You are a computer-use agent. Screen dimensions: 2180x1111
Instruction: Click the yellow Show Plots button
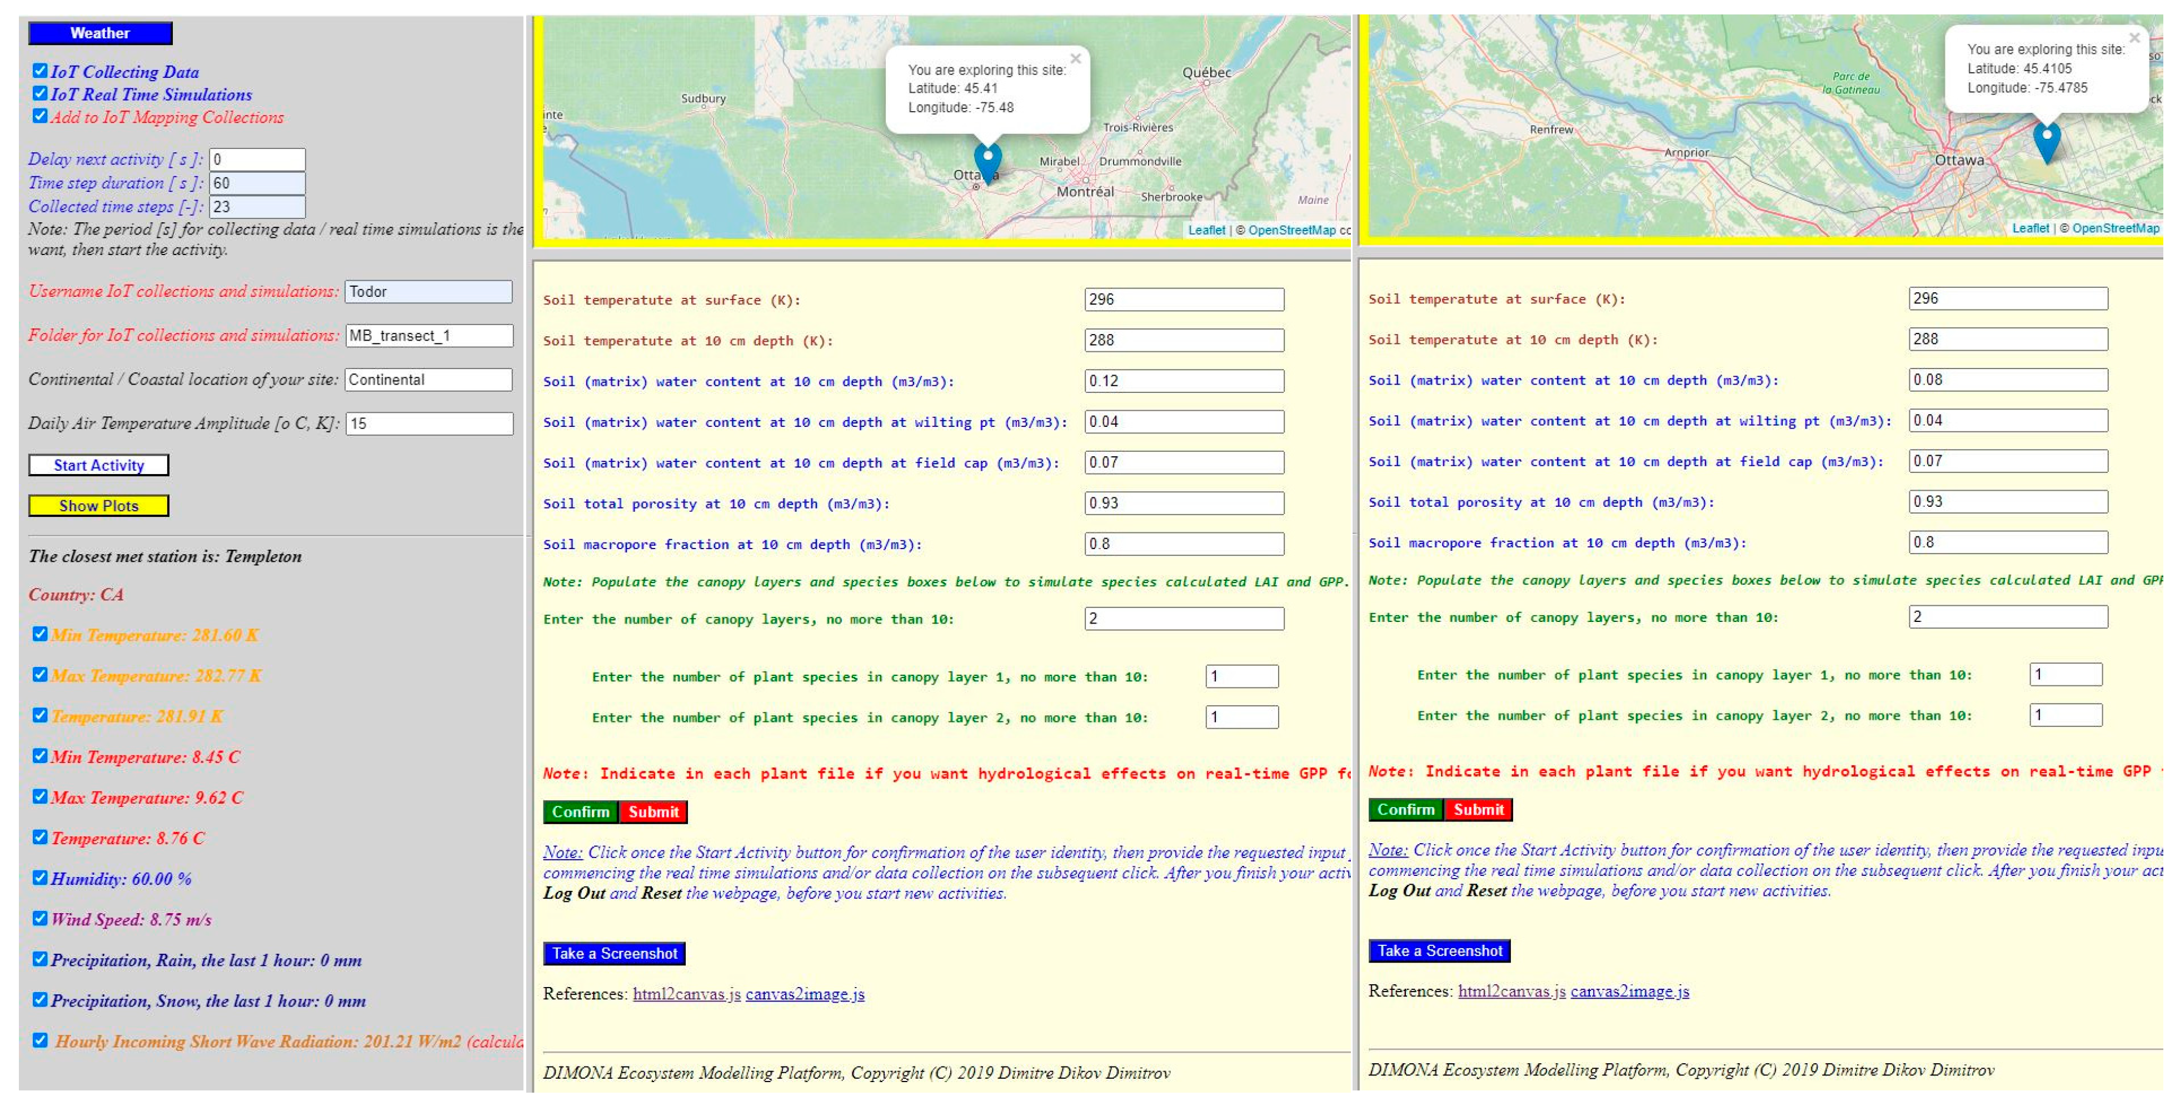click(x=99, y=506)
